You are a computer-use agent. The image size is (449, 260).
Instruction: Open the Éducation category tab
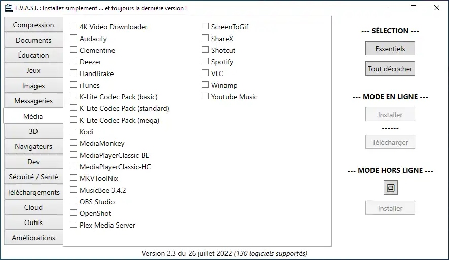pyautogui.click(x=33, y=55)
